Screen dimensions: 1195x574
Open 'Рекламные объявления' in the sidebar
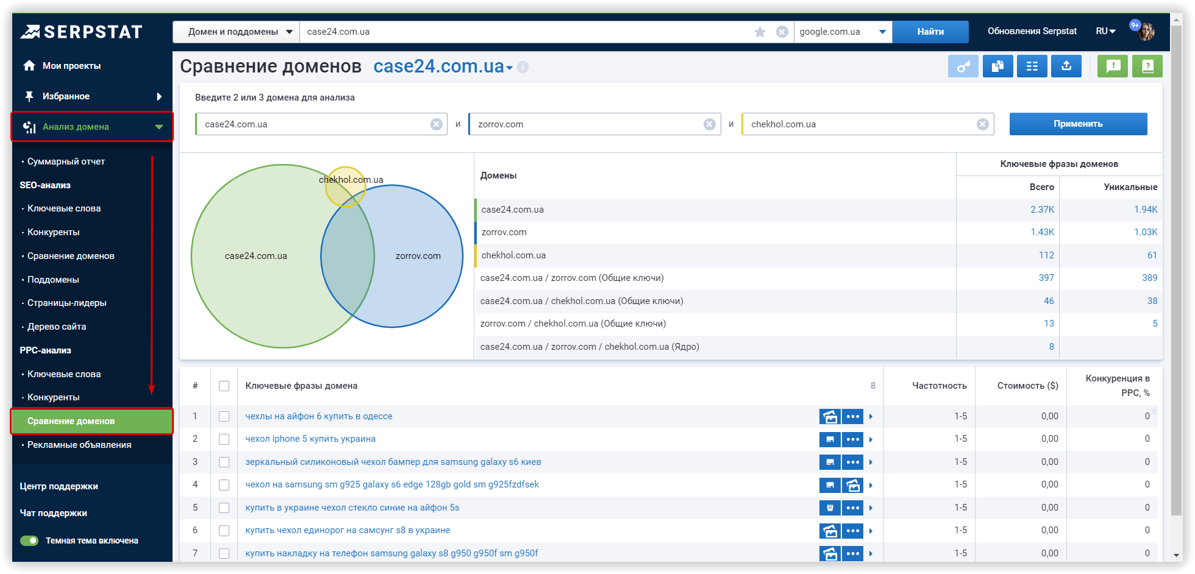tap(79, 445)
